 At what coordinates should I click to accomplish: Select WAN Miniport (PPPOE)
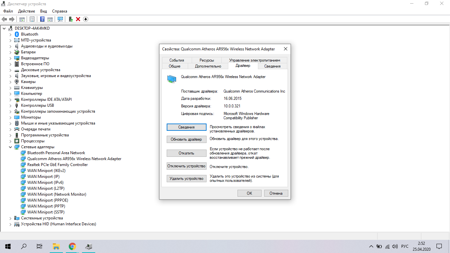(x=47, y=200)
